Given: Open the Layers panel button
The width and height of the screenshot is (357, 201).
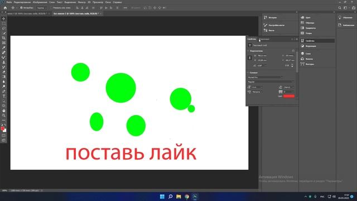Looking at the screenshot, I should tap(306, 54).
